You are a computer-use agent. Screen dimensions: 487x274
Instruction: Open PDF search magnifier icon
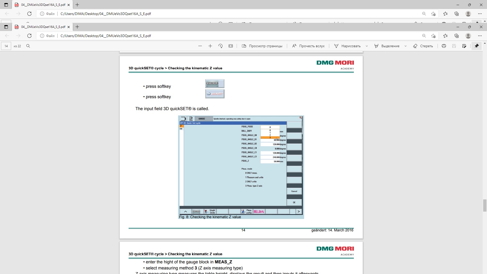click(x=28, y=46)
